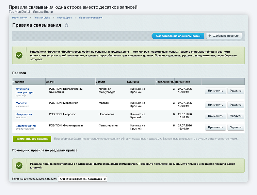The width and height of the screenshot is (257, 195).
Task: Apply the Лечебная физкультура rule
Action: tap(216, 91)
